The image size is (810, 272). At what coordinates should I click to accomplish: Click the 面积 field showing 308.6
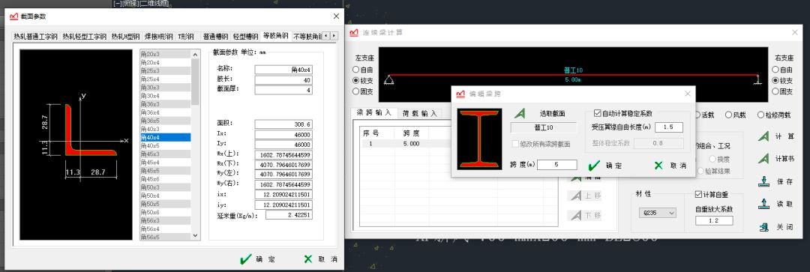(x=283, y=124)
